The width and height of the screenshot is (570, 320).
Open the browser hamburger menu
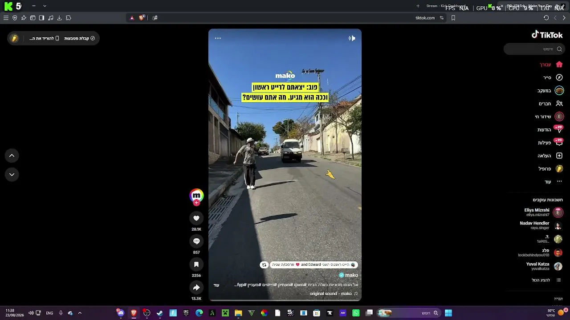[x=6, y=18]
